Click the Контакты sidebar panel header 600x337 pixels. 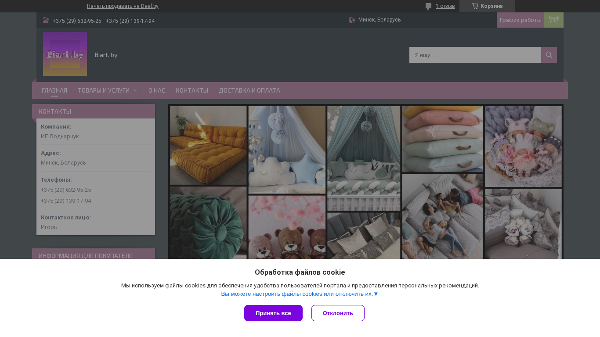pyautogui.click(x=94, y=111)
